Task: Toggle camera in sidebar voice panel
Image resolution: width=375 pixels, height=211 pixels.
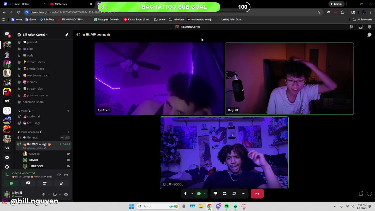Action: (x=11, y=183)
